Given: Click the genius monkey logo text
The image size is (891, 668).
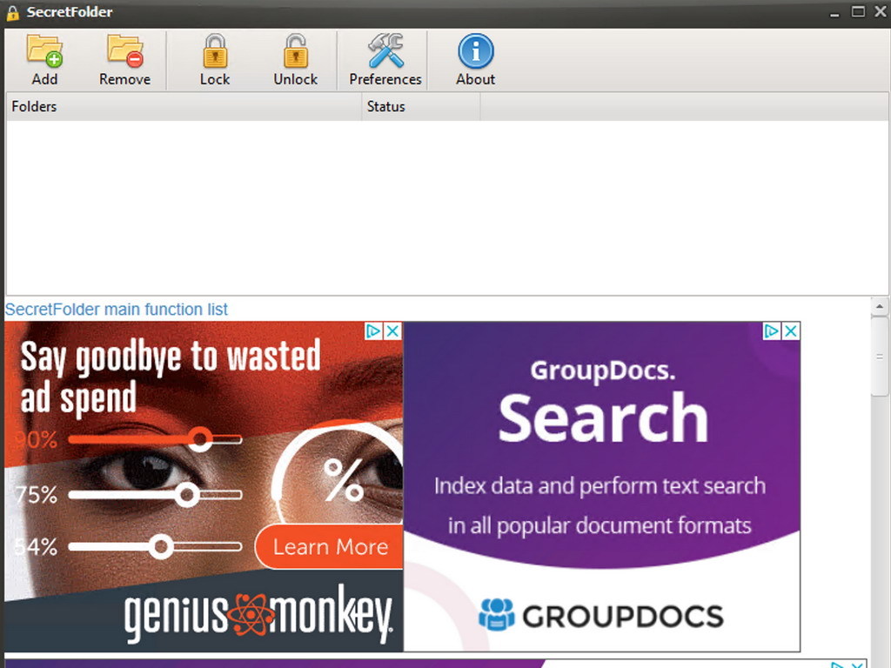Looking at the screenshot, I should (x=258, y=615).
